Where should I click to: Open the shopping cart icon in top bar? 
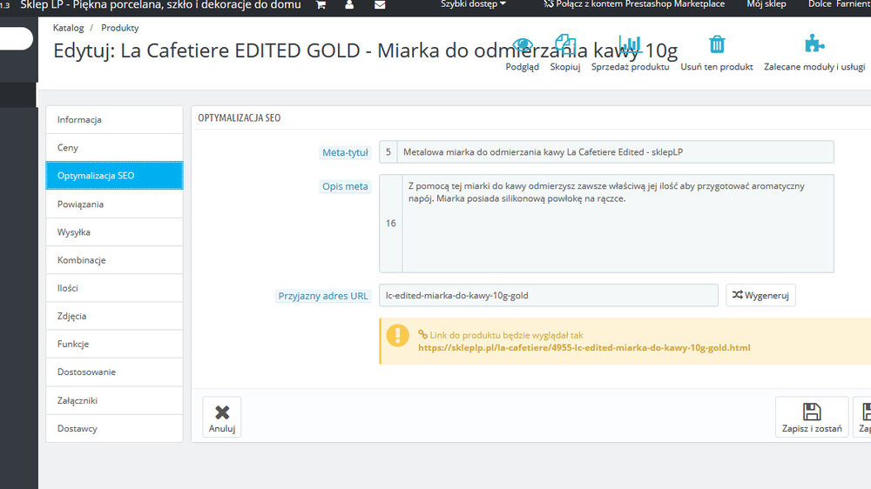coord(321,4)
